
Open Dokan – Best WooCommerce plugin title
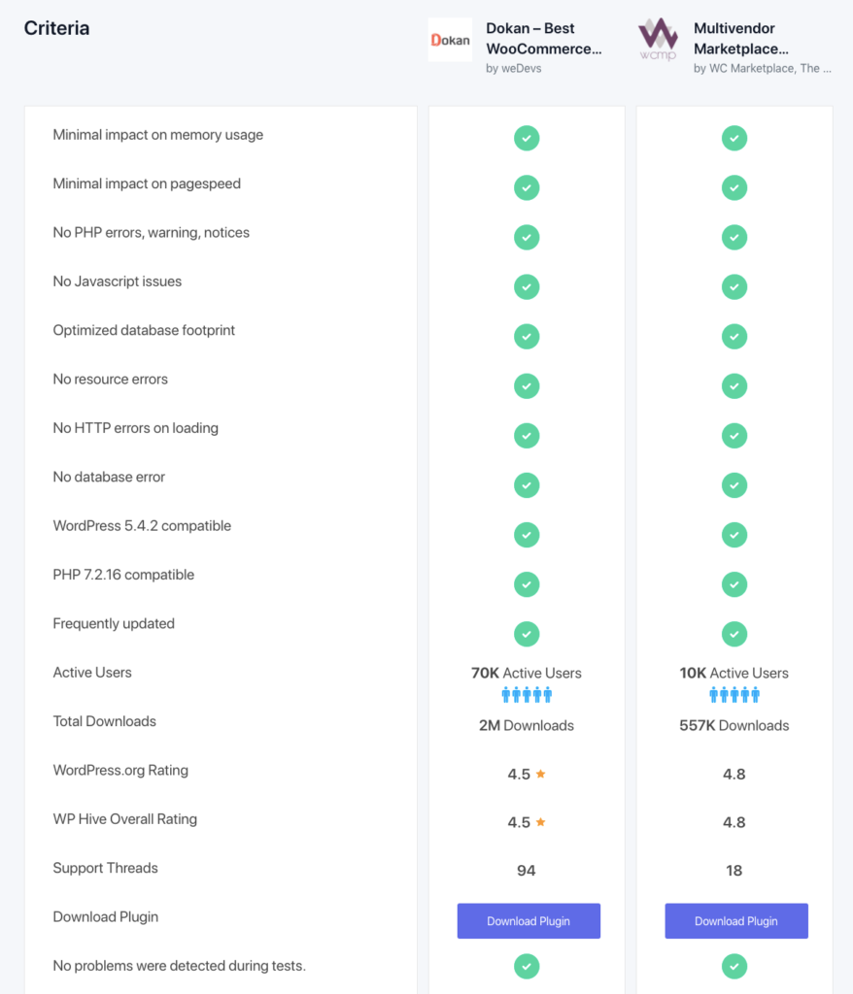point(543,39)
